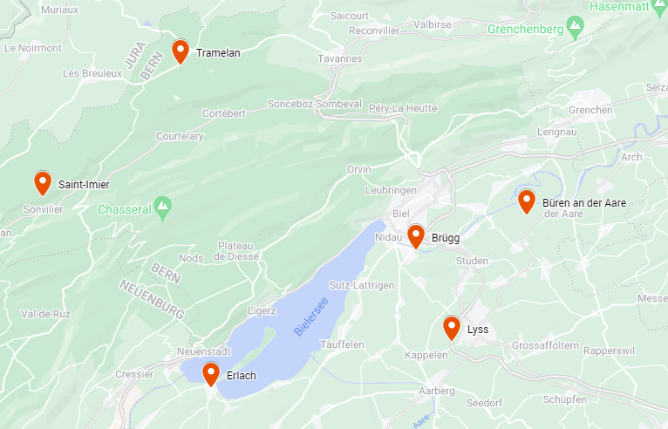Click the Hasenmatt peak marker

coord(659,7)
